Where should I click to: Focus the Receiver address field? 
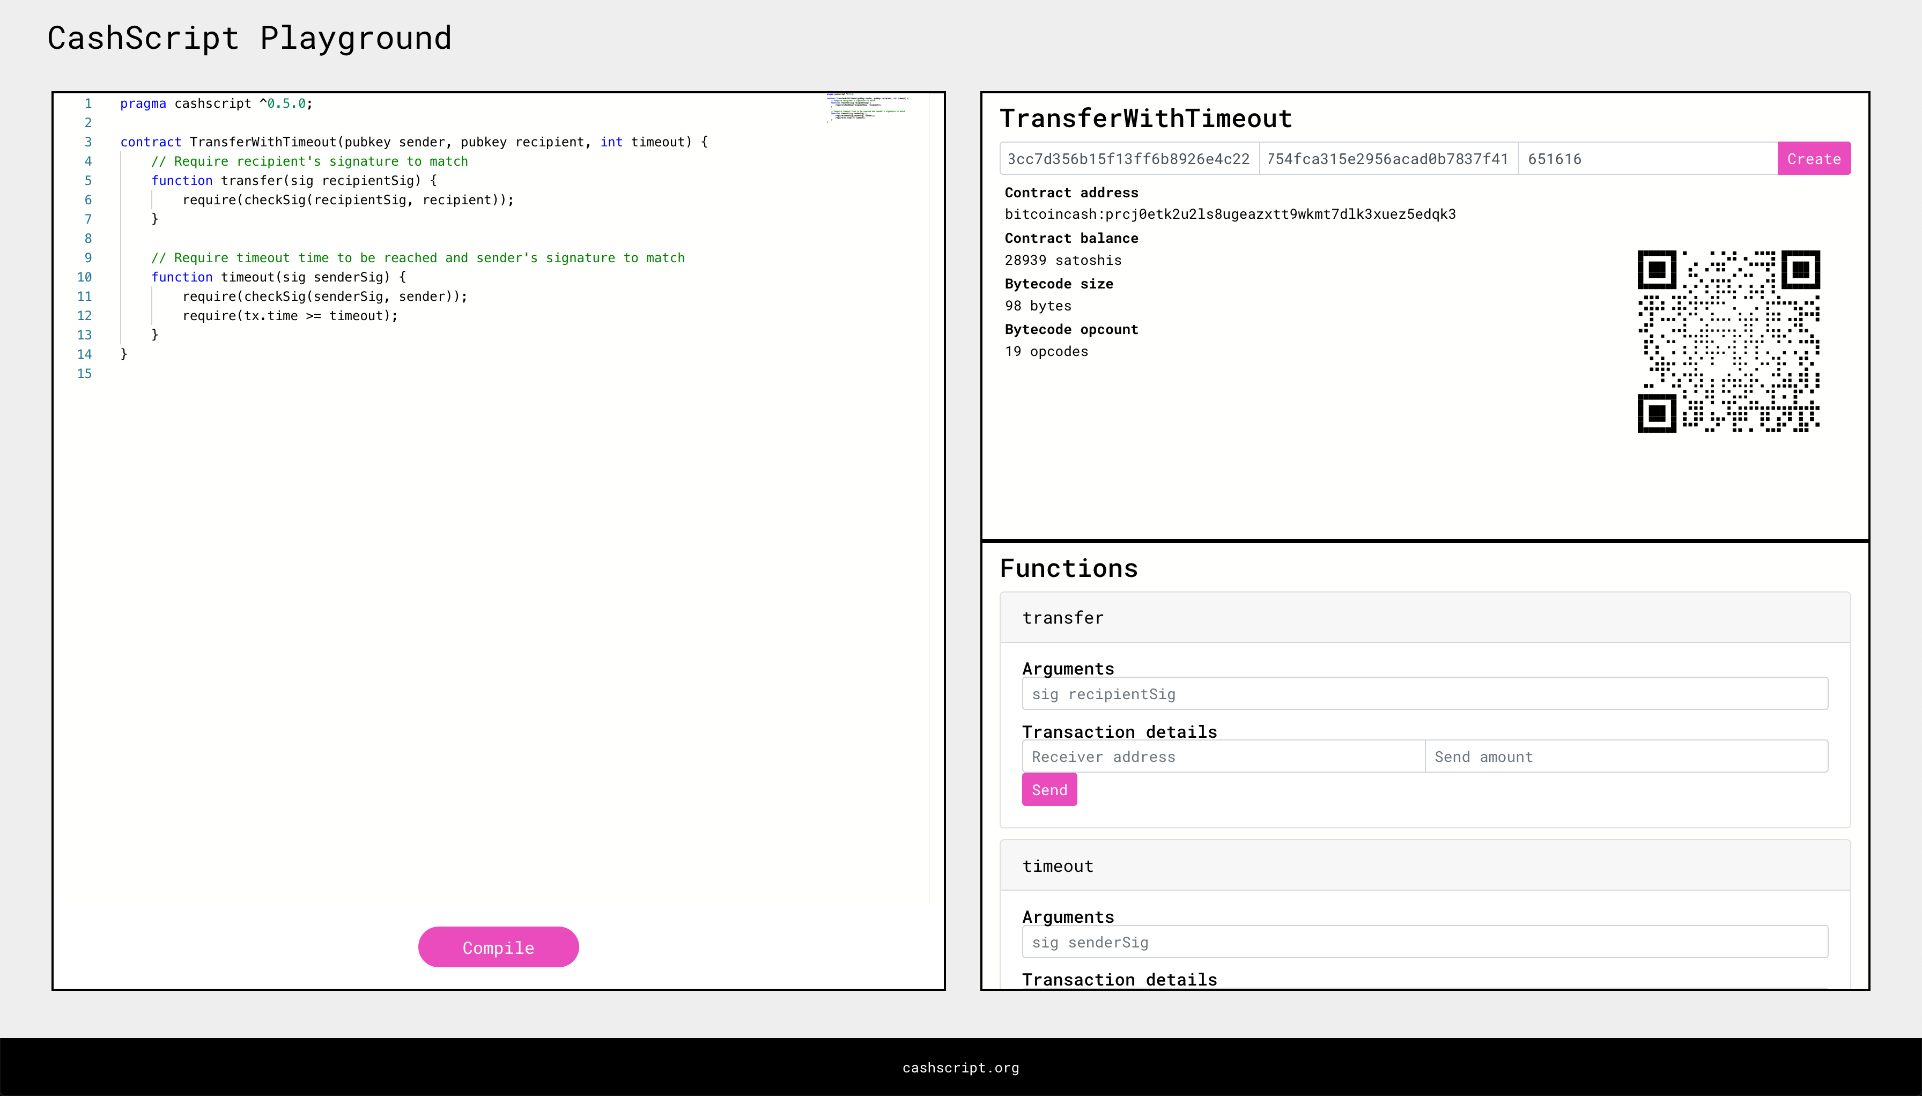point(1223,757)
